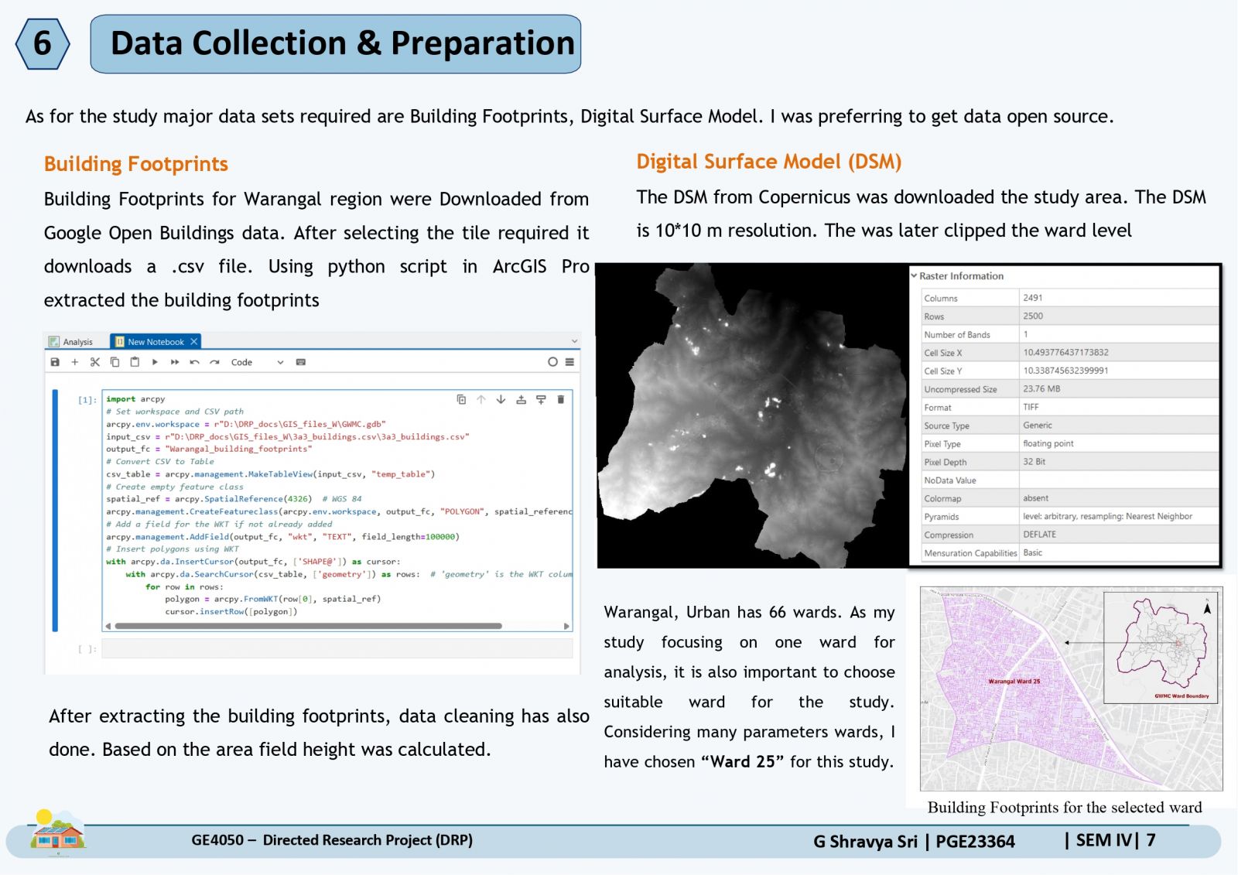Click the import arcpy code line

coord(135,399)
